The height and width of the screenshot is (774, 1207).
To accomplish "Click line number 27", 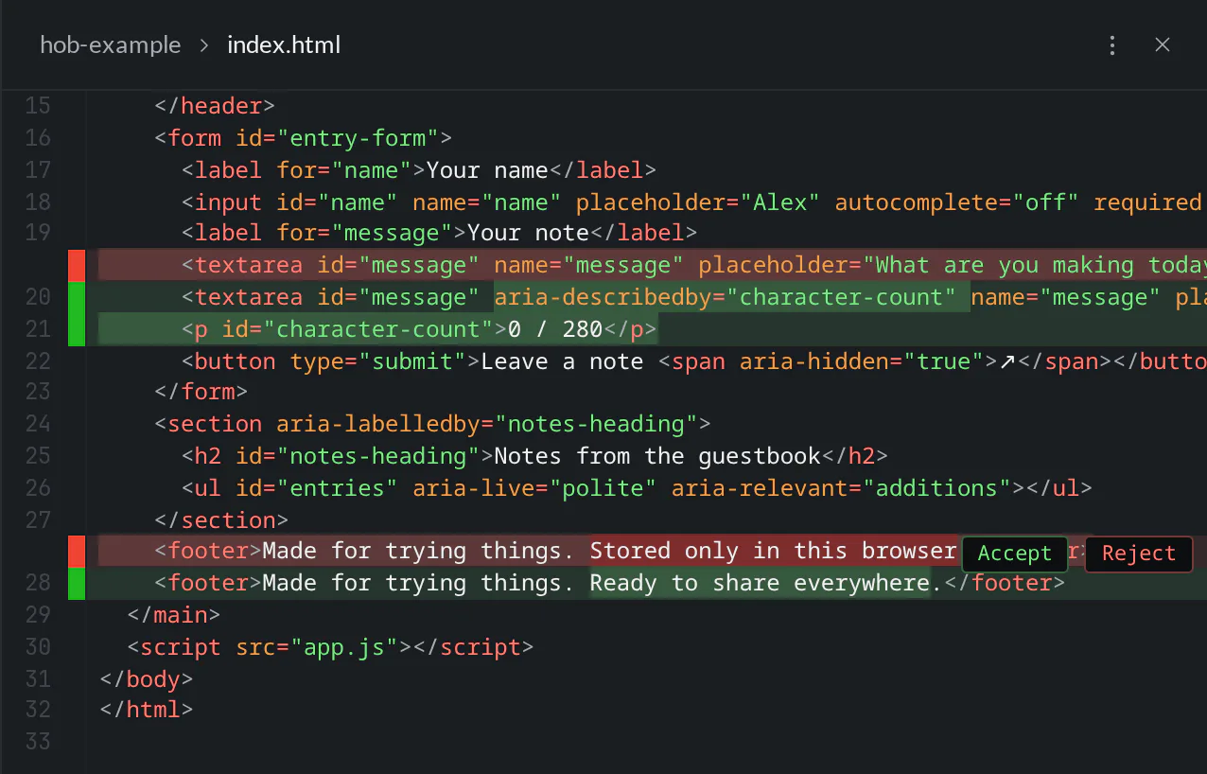I will coord(38,520).
